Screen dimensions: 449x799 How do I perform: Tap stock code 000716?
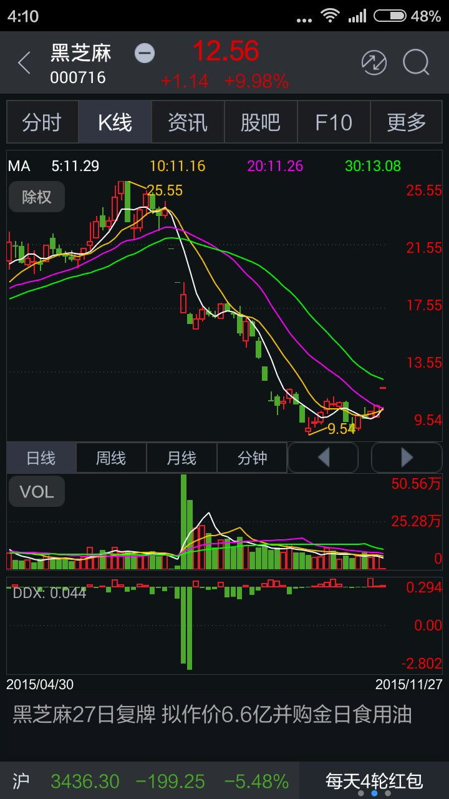click(x=78, y=78)
